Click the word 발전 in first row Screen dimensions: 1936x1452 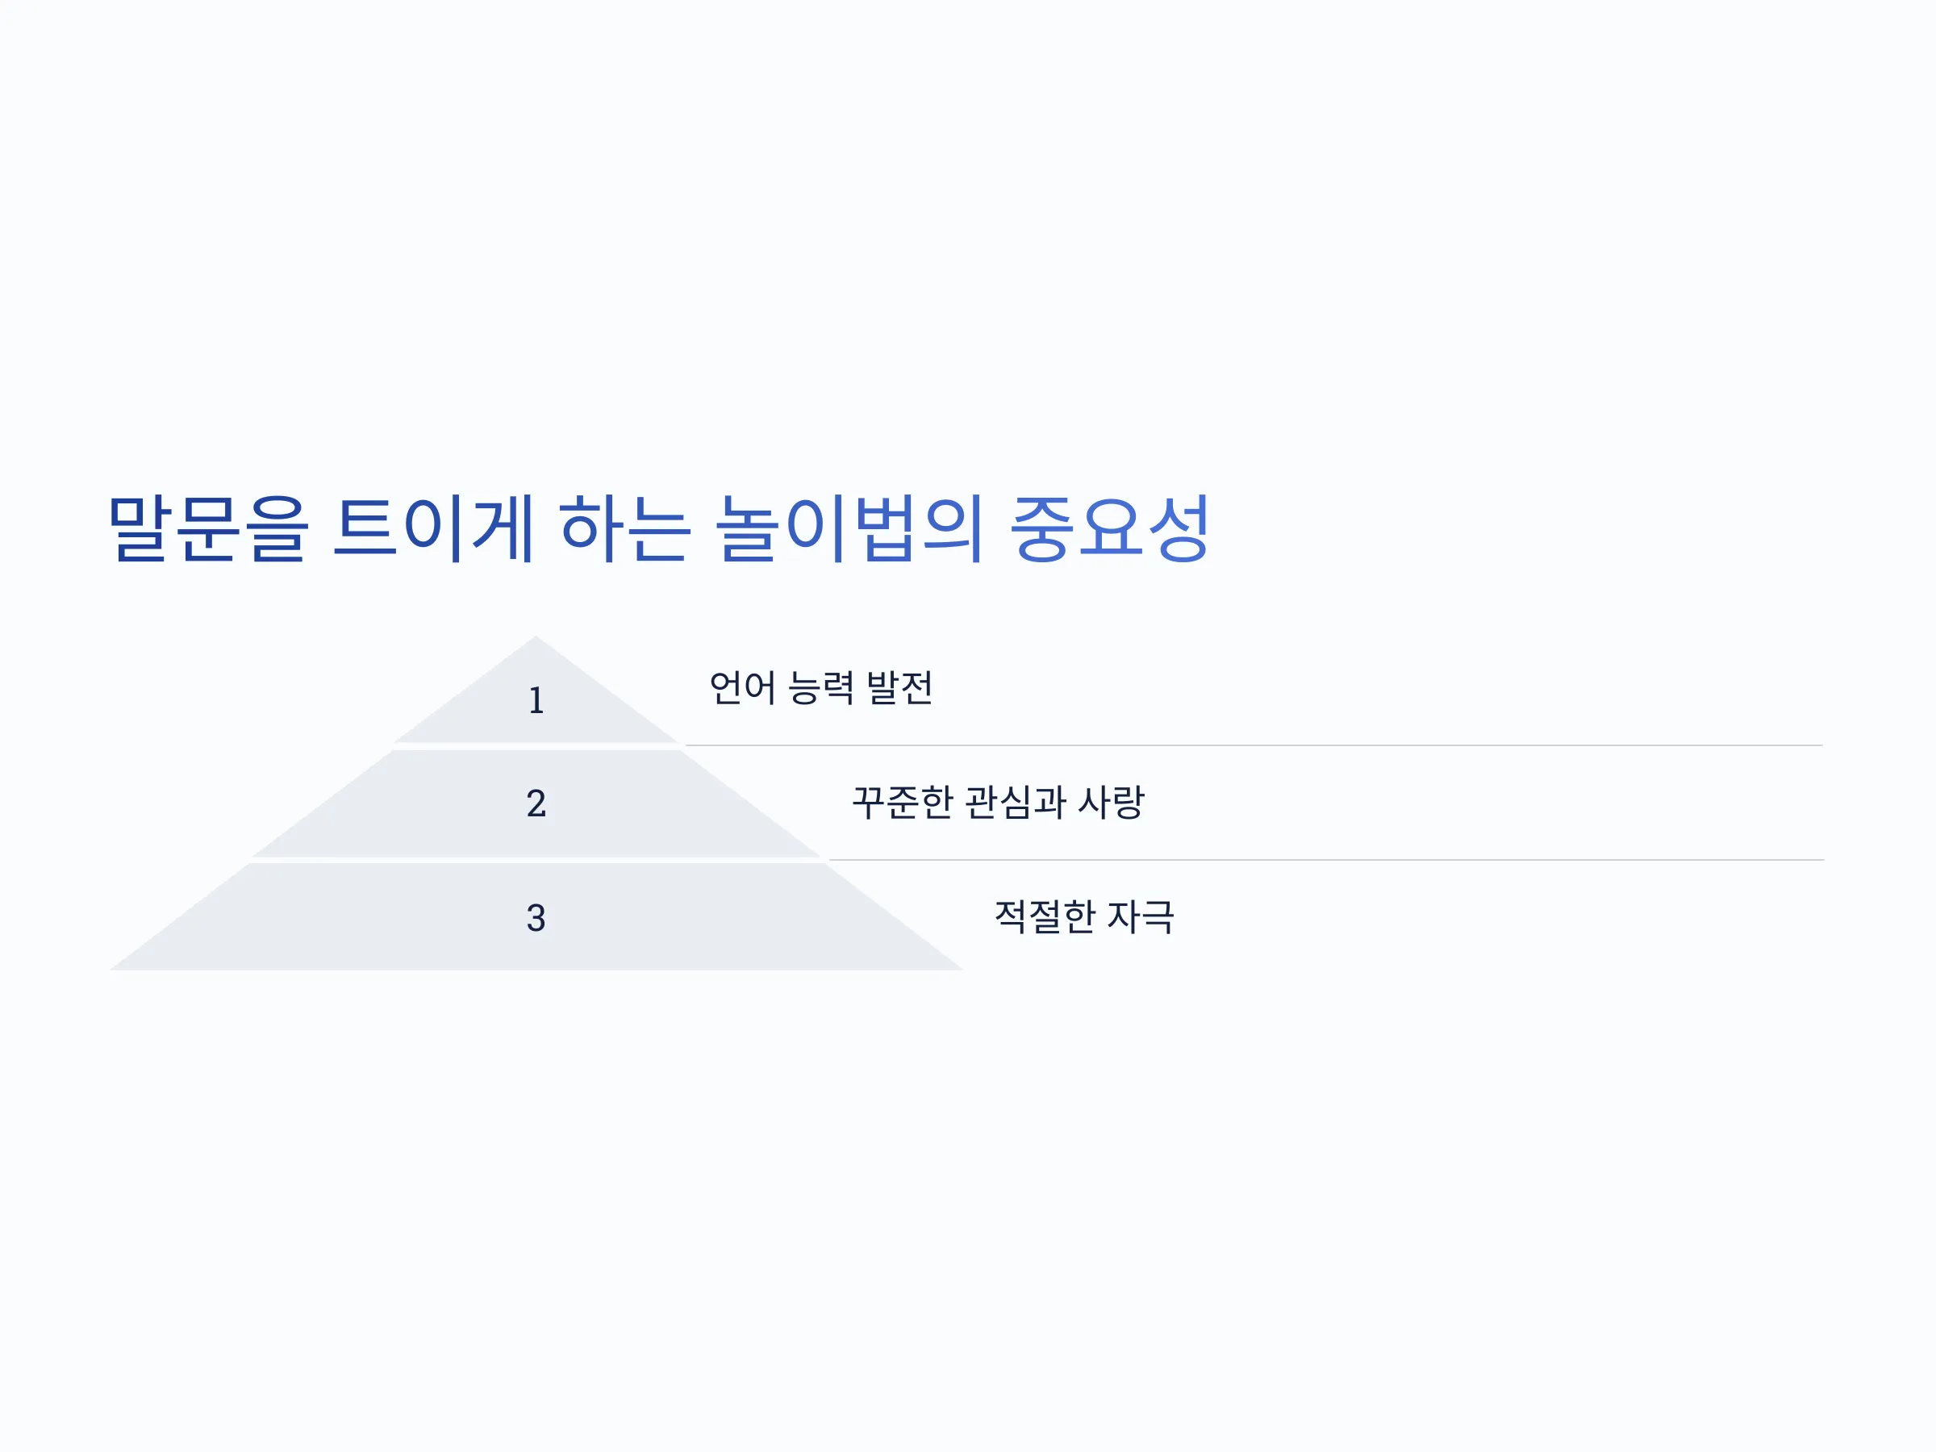coord(899,688)
